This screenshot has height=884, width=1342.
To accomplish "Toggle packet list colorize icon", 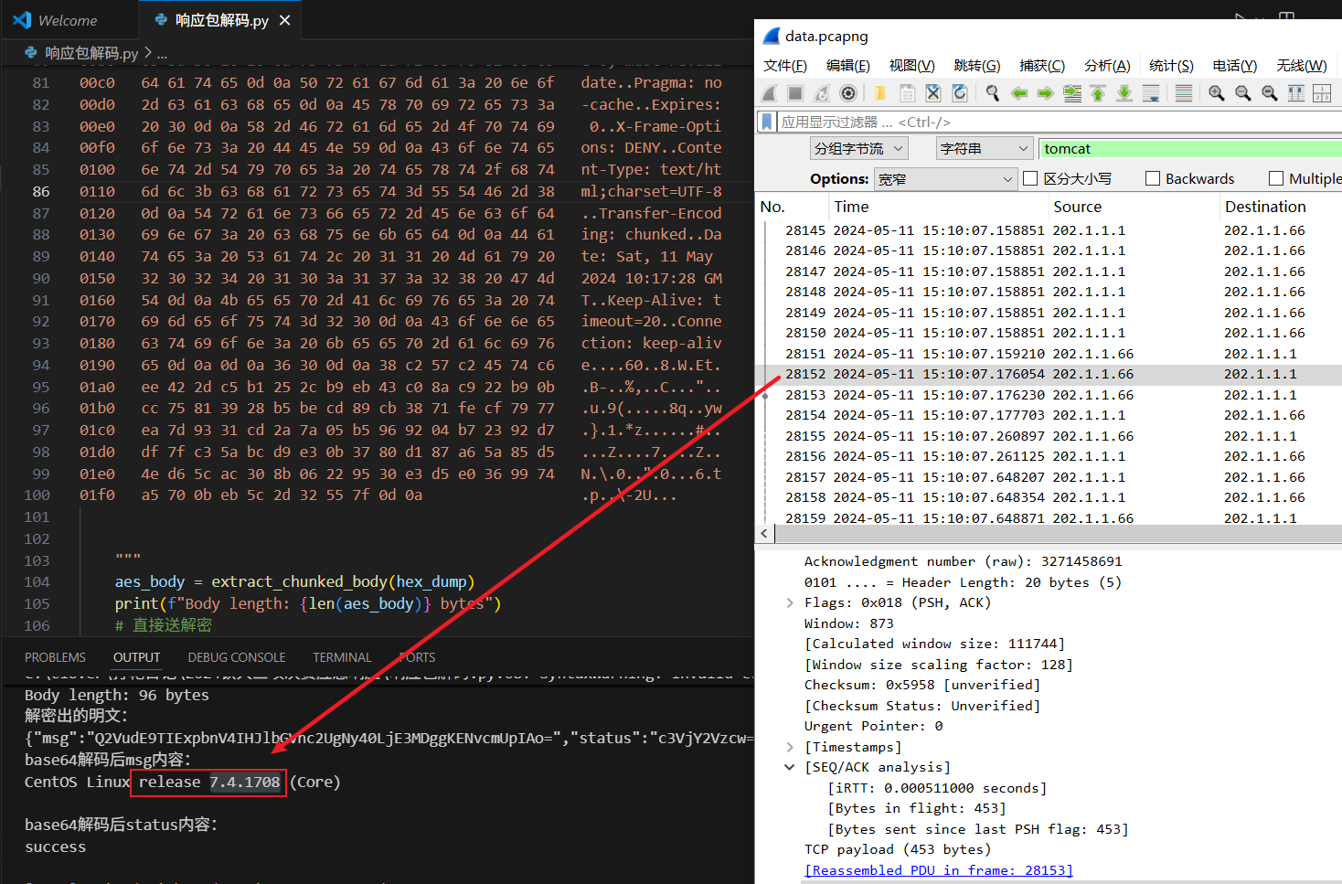I will tap(1183, 93).
